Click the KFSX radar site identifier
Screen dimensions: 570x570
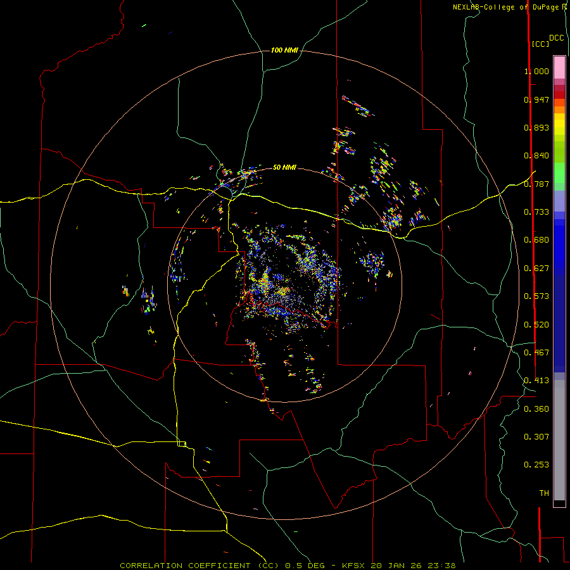tap(355, 566)
